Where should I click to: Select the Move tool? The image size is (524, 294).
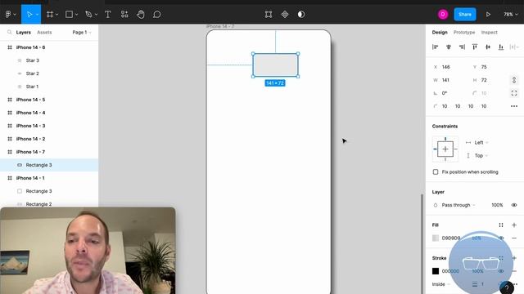pos(29,15)
